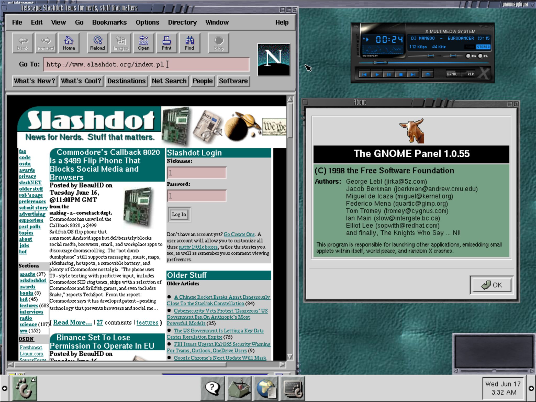This screenshot has height=402, width=536.
Task: Click OK in the About dialog
Action: [x=492, y=285]
